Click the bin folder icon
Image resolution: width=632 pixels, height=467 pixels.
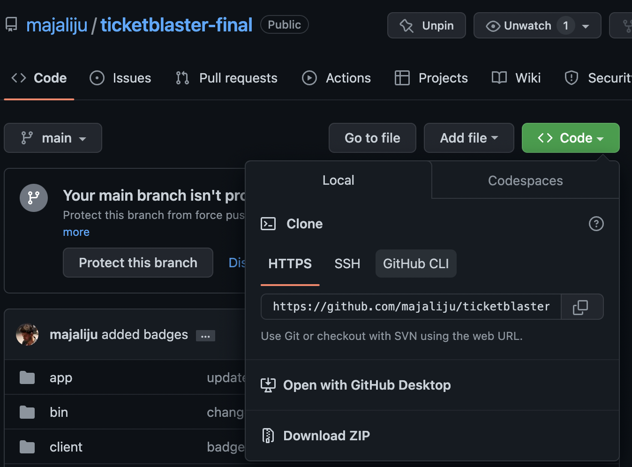pos(27,412)
